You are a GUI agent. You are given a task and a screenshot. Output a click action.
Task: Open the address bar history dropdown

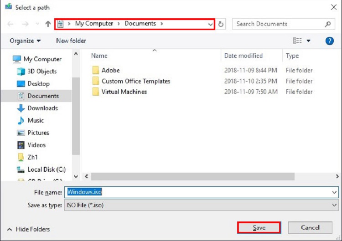tap(210, 24)
